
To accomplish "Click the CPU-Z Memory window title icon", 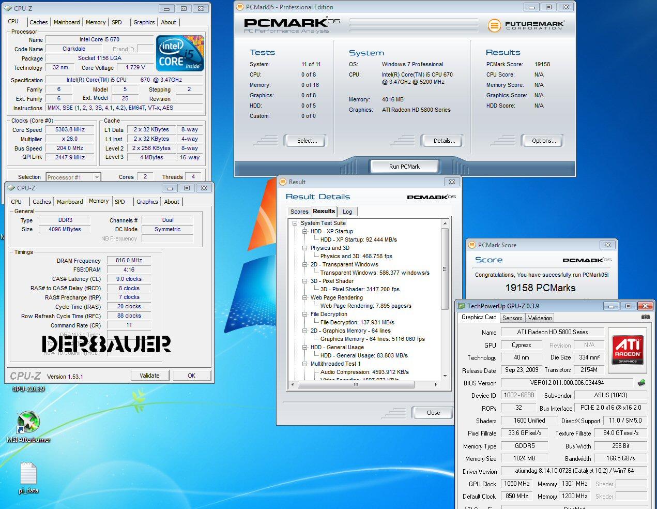I will pos(11,188).
